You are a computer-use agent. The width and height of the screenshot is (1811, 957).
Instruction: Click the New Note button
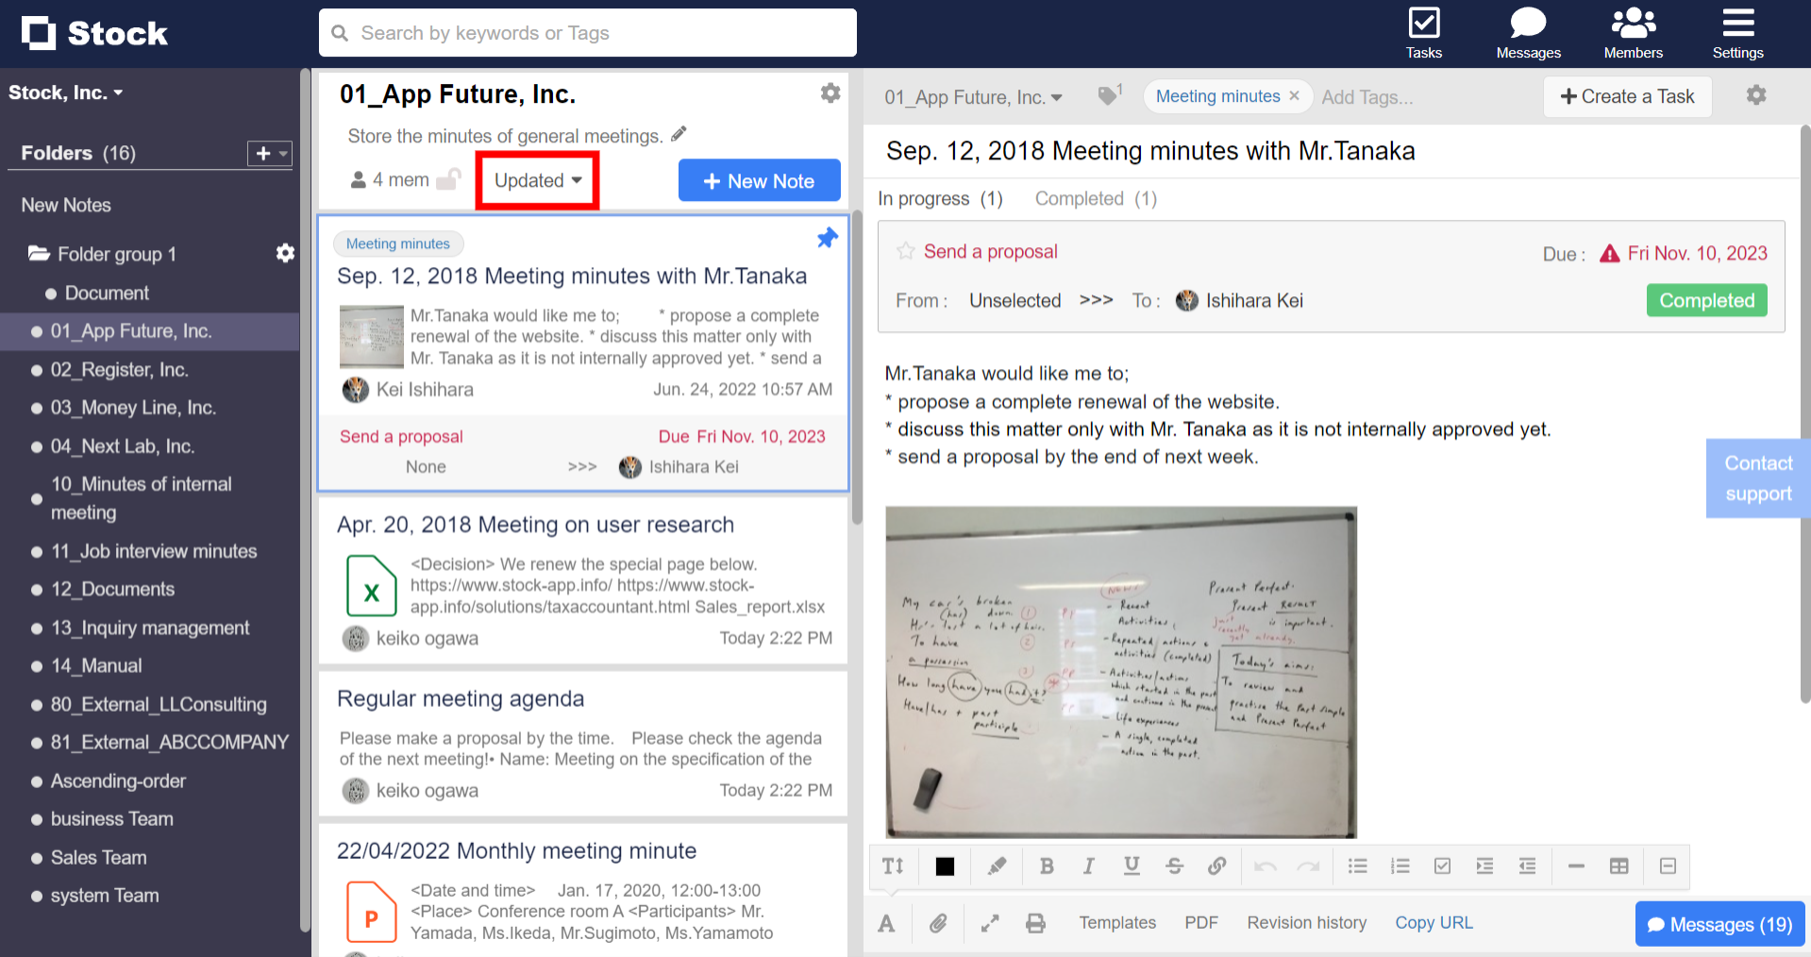pos(759,180)
